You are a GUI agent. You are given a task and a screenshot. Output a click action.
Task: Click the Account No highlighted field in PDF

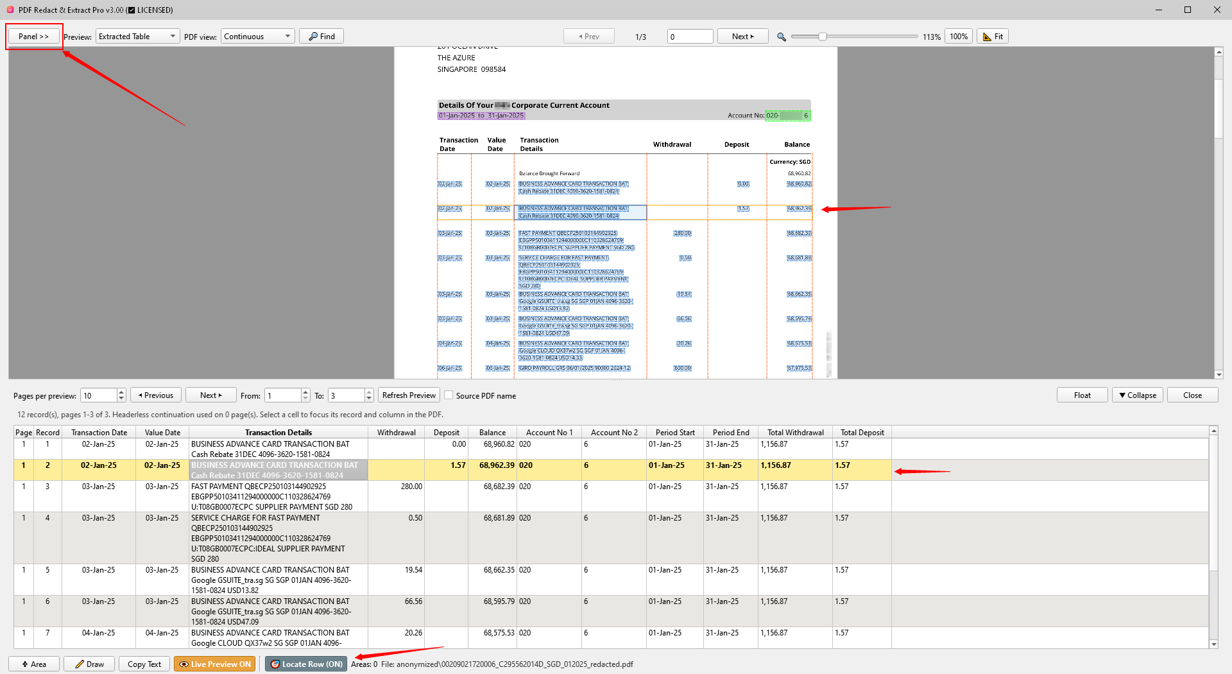point(788,116)
